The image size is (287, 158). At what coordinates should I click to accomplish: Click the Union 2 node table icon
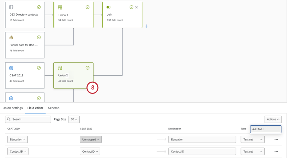60,68
